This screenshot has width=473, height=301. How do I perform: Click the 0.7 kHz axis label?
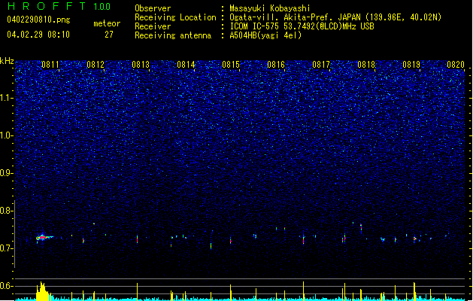click(x=7, y=248)
